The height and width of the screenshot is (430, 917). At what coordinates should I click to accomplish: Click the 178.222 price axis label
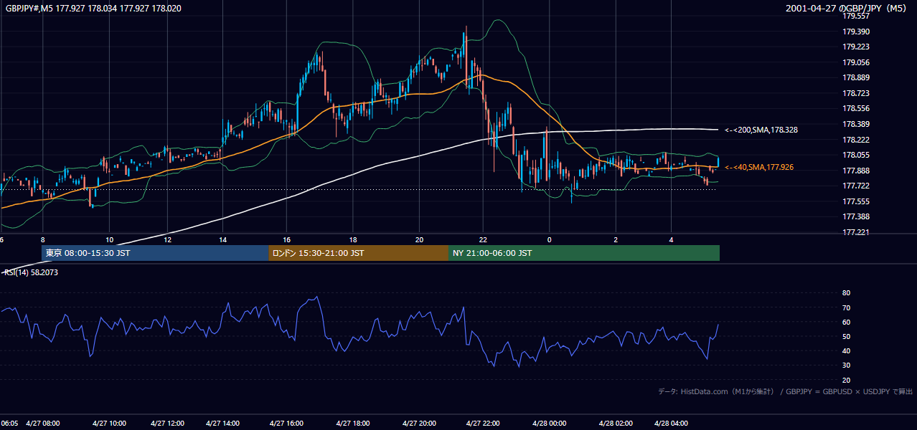click(x=856, y=140)
